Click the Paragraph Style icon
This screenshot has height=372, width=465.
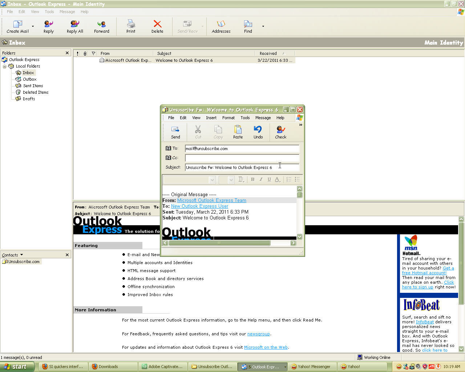click(x=241, y=179)
